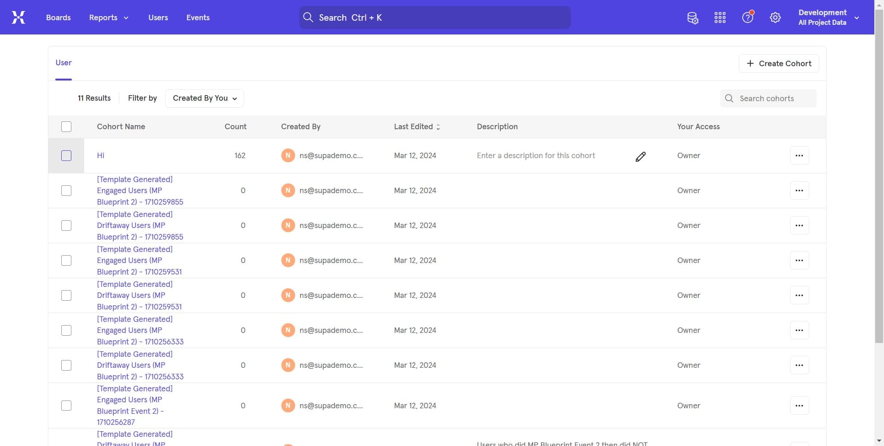Open the three-dot menu for the 'Hi' cohort

[x=799, y=155]
